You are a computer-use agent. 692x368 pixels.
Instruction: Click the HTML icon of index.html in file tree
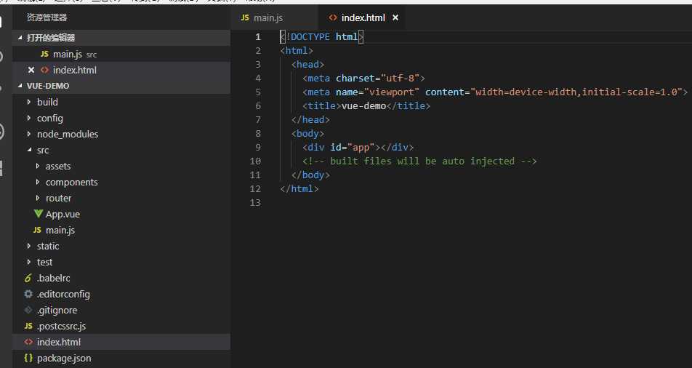(28, 342)
